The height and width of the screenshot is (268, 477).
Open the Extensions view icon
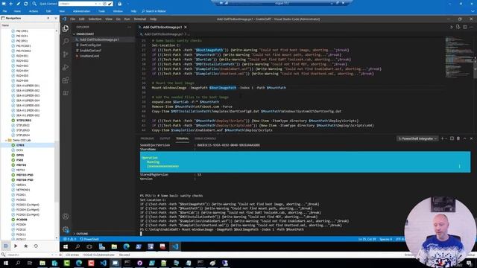(x=66, y=80)
